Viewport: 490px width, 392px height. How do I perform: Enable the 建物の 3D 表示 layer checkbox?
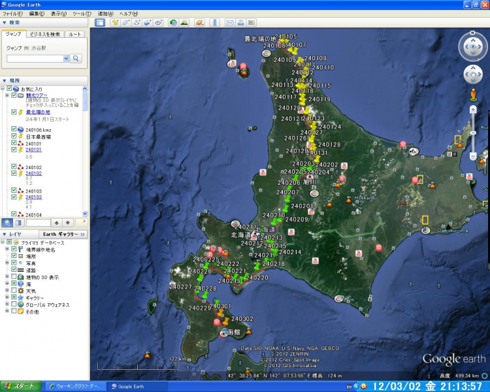coord(14,276)
